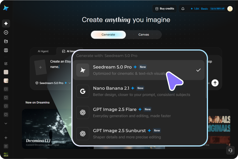Switch to the Generate mode tab
The image size is (238, 159).
108,35
